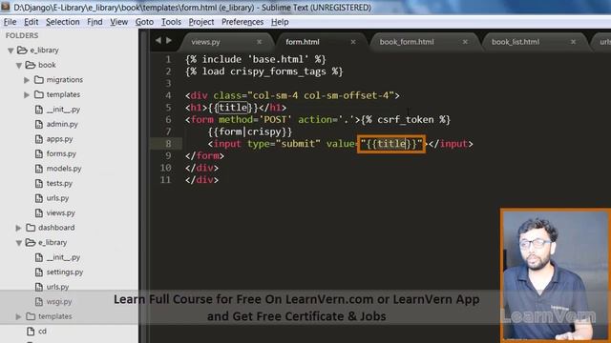Switch to the form.html tab
611x343 pixels.
point(303,42)
